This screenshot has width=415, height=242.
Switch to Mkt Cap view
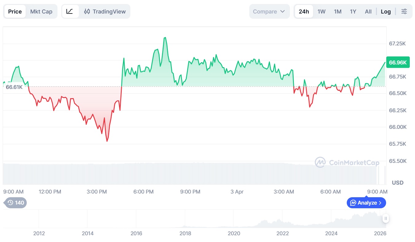tap(41, 12)
